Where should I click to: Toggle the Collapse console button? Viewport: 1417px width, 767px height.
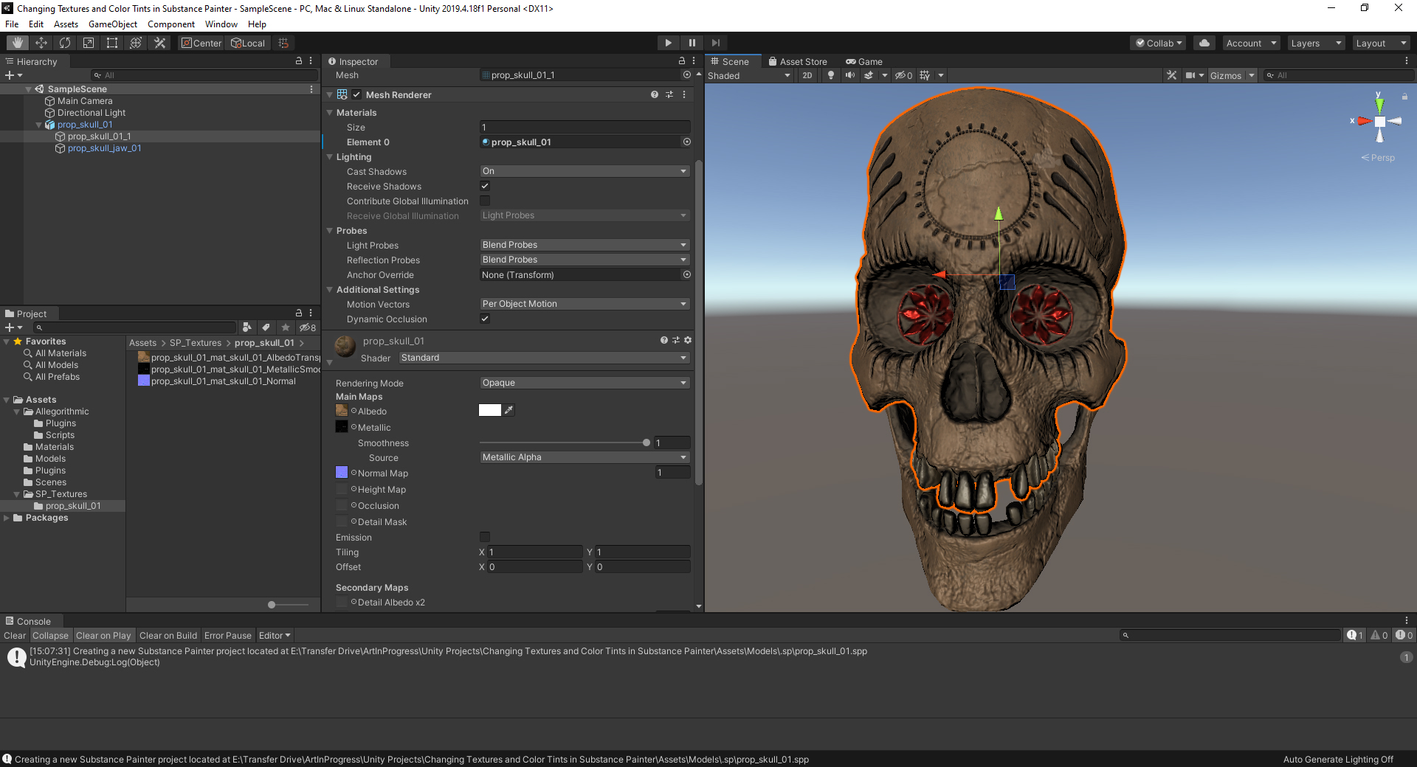point(50,636)
